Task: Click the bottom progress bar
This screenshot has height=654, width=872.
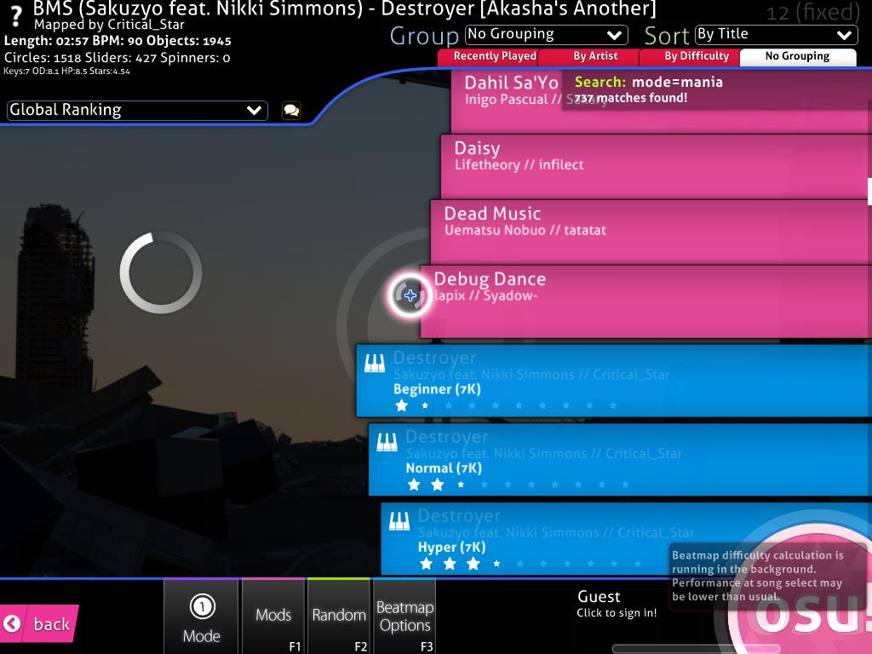Action: point(695,648)
